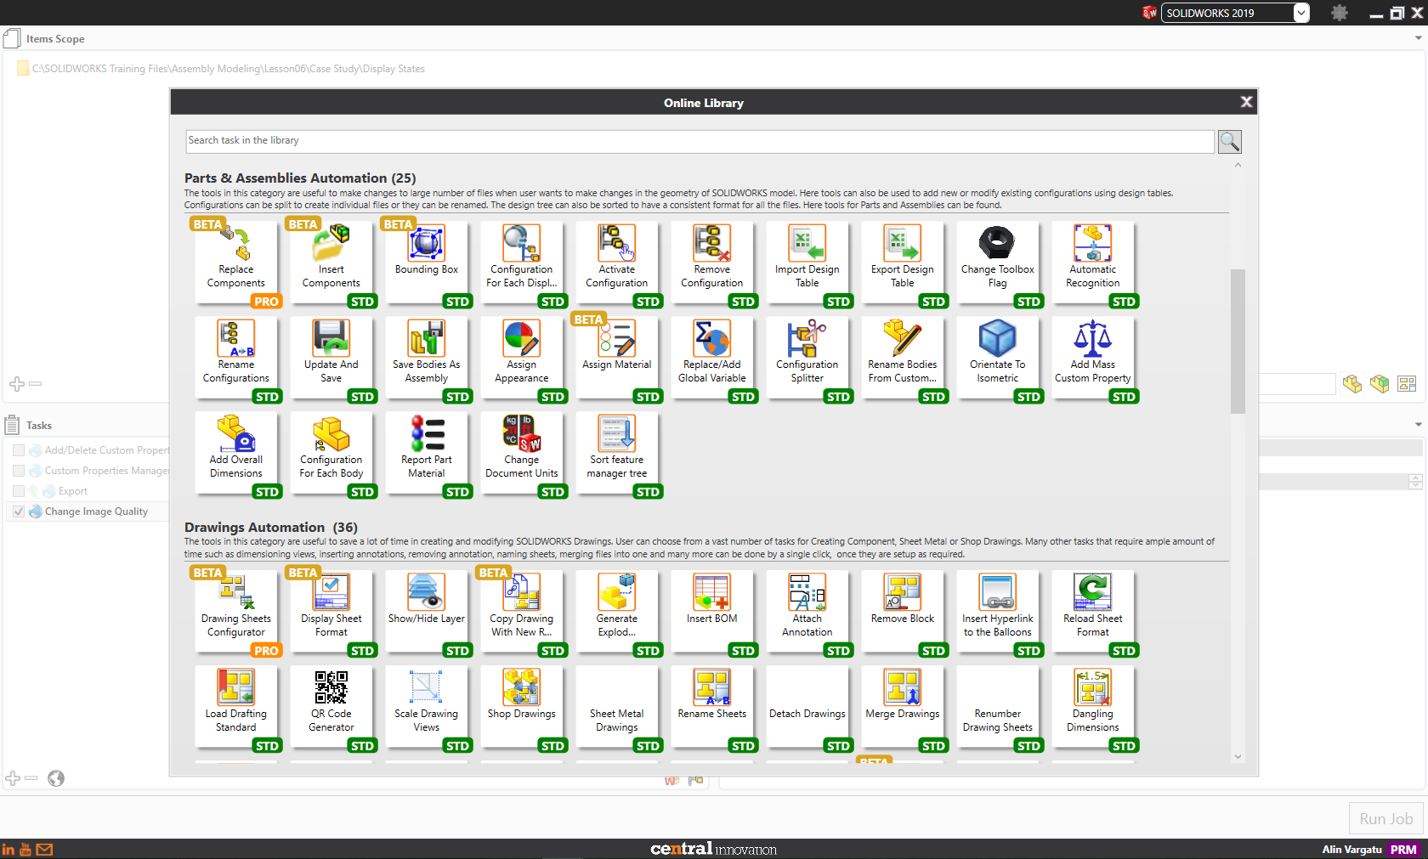This screenshot has height=859, width=1428.
Task: Check the Custom Properties Manager task
Action: point(18,470)
